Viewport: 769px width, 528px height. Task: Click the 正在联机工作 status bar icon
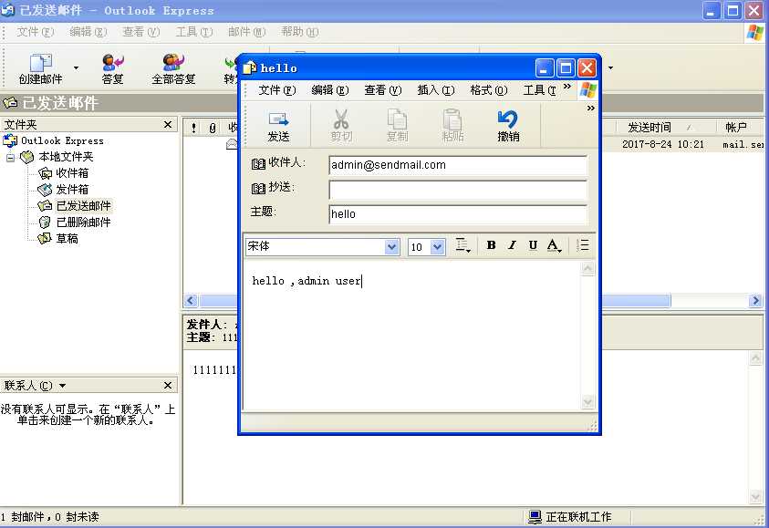click(535, 517)
